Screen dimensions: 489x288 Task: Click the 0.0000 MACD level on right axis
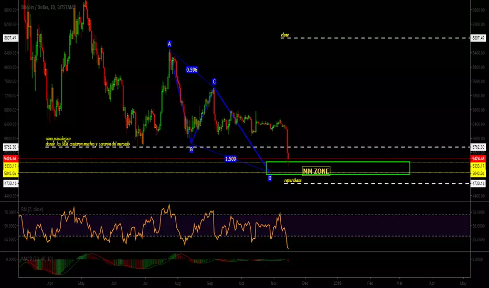[x=477, y=259]
